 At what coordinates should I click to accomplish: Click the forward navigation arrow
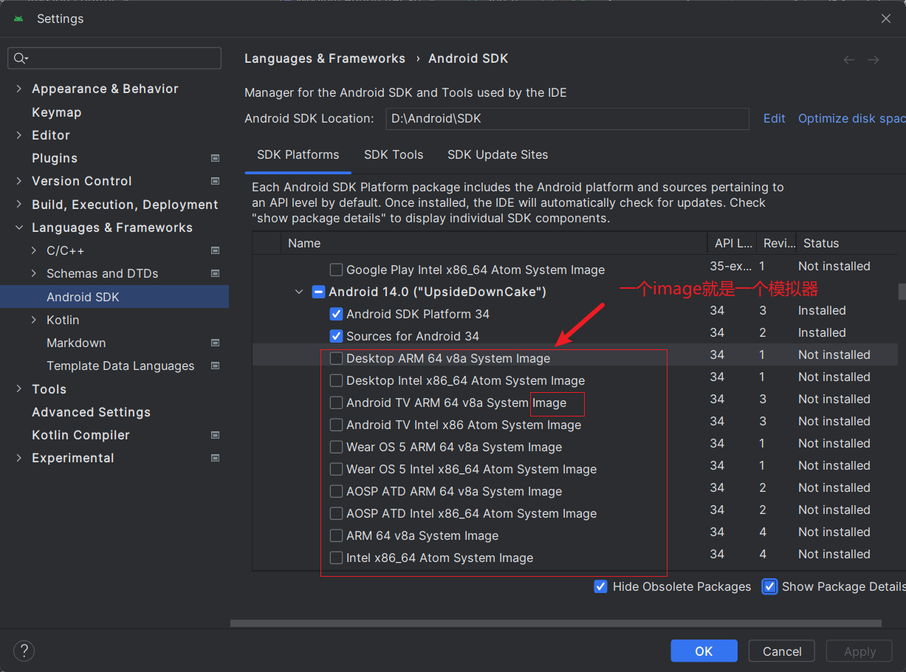tap(874, 60)
